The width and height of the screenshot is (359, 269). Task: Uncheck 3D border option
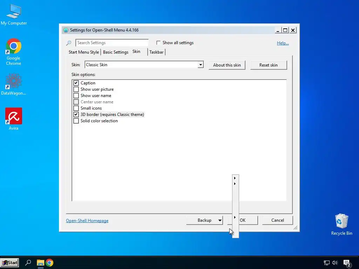76,115
